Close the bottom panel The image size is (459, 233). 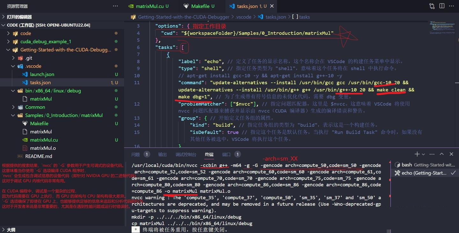click(x=451, y=154)
